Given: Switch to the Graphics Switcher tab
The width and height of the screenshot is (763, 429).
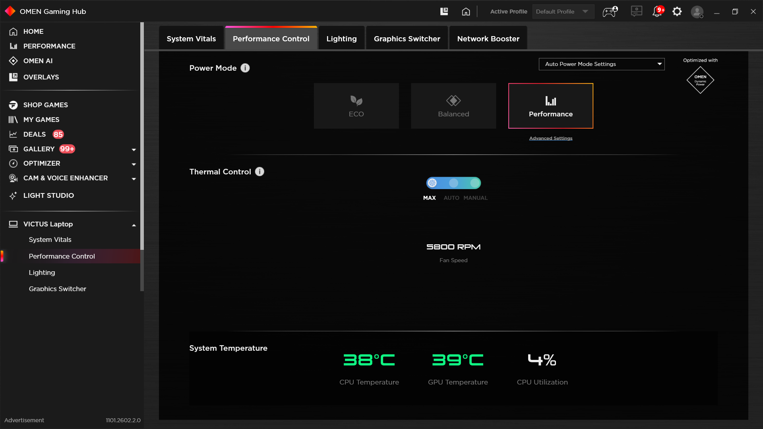Looking at the screenshot, I should [x=407, y=39].
